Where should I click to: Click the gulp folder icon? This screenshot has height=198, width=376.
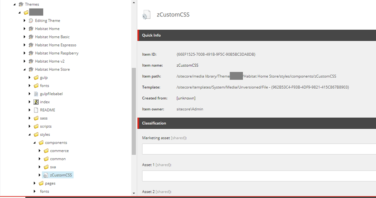point(36,78)
